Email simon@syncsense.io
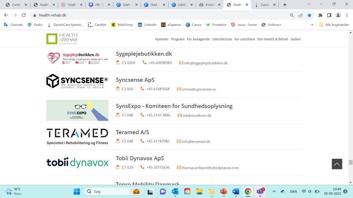 [199, 89]
